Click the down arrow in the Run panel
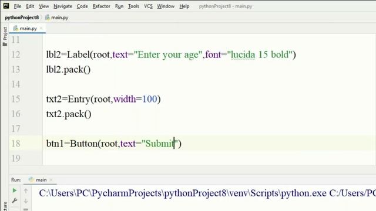Image resolution: width=376 pixels, height=211 pixels. 26,201
